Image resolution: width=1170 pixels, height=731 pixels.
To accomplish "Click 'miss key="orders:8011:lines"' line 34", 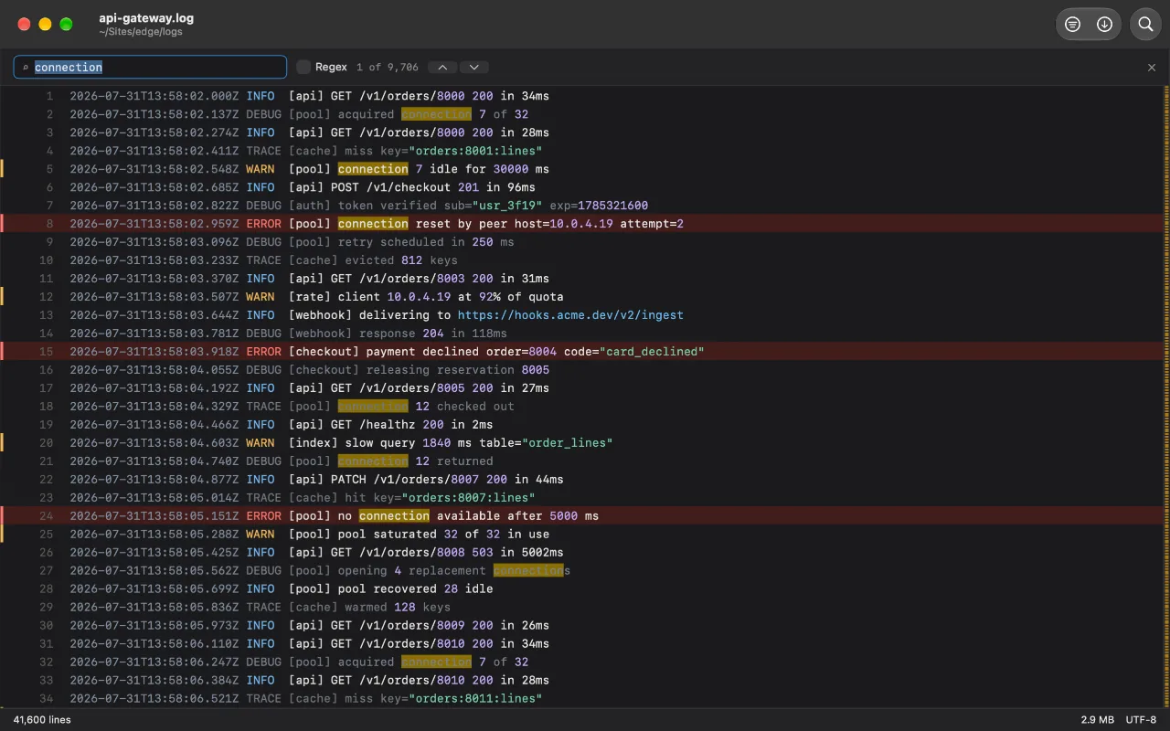I will point(585,699).
